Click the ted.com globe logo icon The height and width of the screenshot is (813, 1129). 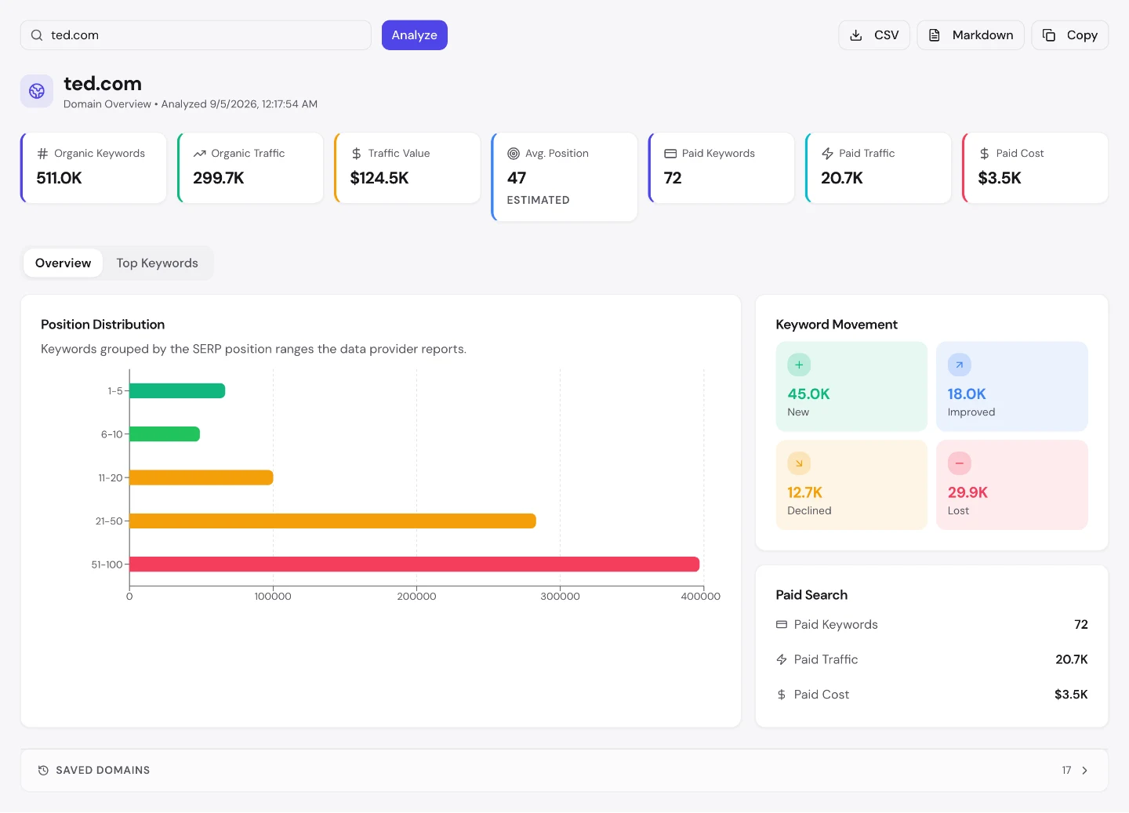pyautogui.click(x=37, y=92)
